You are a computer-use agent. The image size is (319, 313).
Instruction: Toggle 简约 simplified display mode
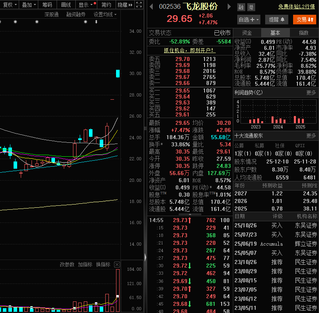coord(106,5)
